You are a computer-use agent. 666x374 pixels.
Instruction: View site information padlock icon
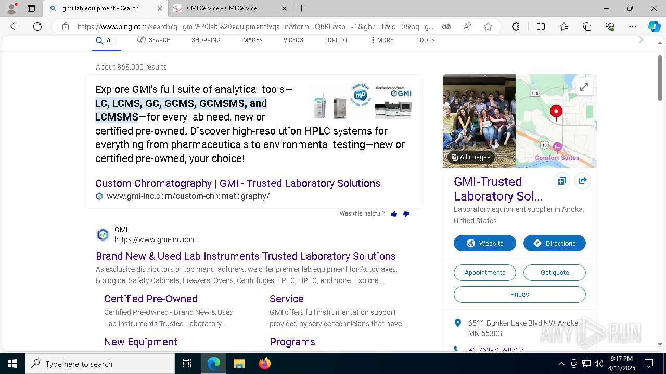[x=66, y=26]
